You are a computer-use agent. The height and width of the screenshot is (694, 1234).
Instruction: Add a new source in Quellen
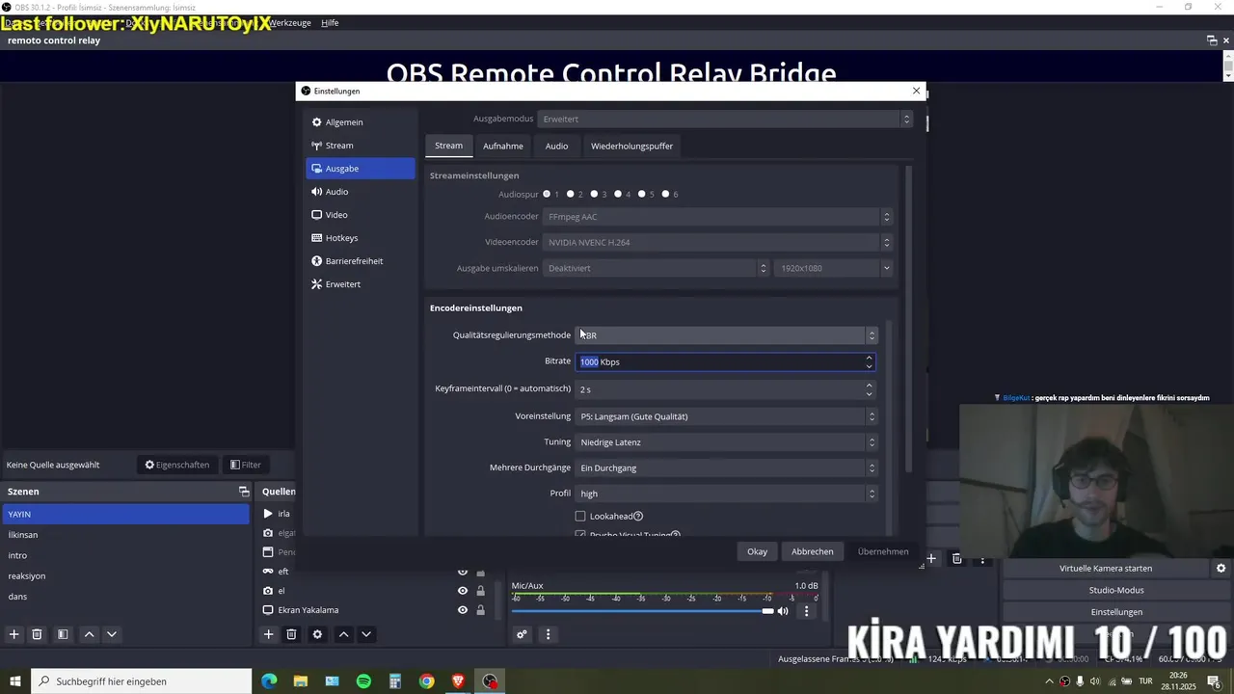(x=268, y=634)
